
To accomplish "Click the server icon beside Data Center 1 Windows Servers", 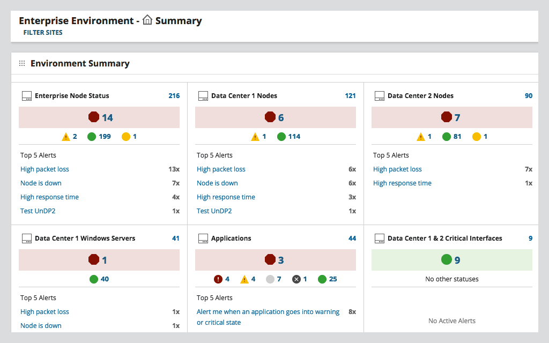I will [x=27, y=238].
